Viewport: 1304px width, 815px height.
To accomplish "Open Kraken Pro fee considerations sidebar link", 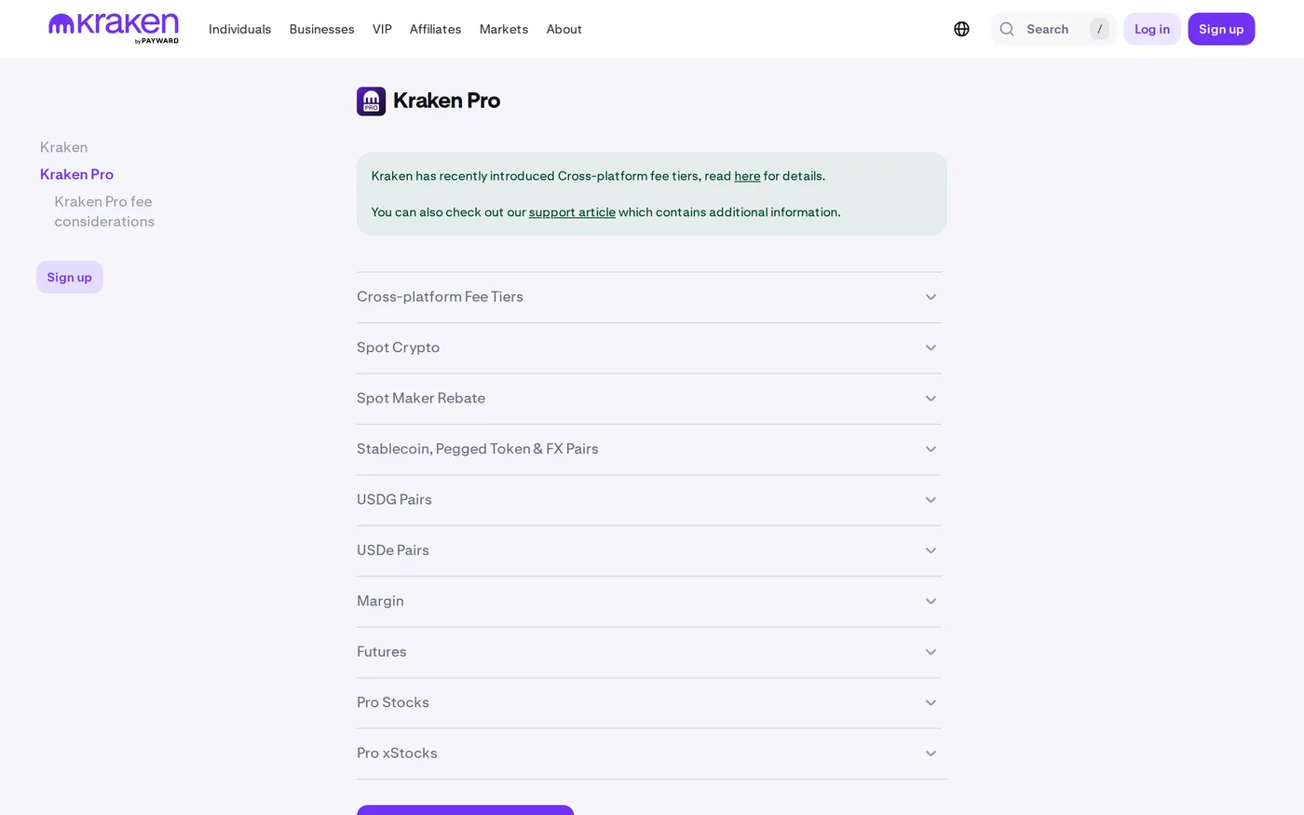I will coord(104,211).
